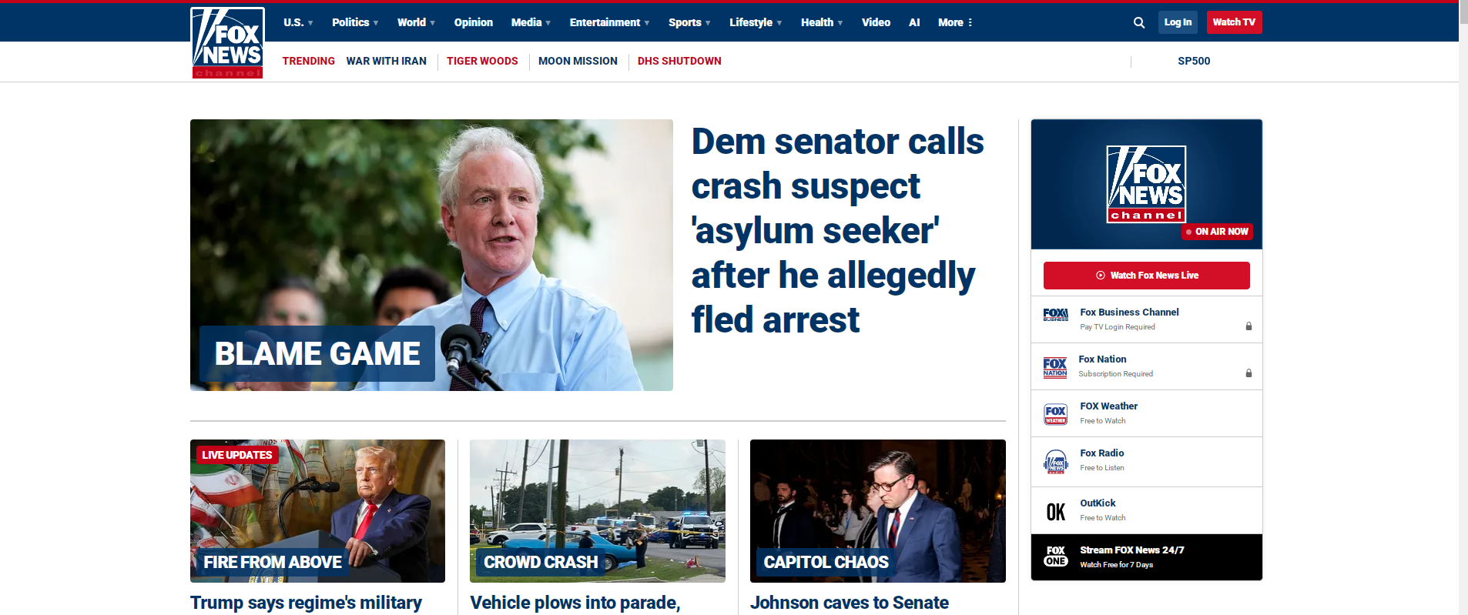Viewport: 1468px width, 615px height.
Task: Click the FOX Weather logo icon
Action: (x=1055, y=414)
